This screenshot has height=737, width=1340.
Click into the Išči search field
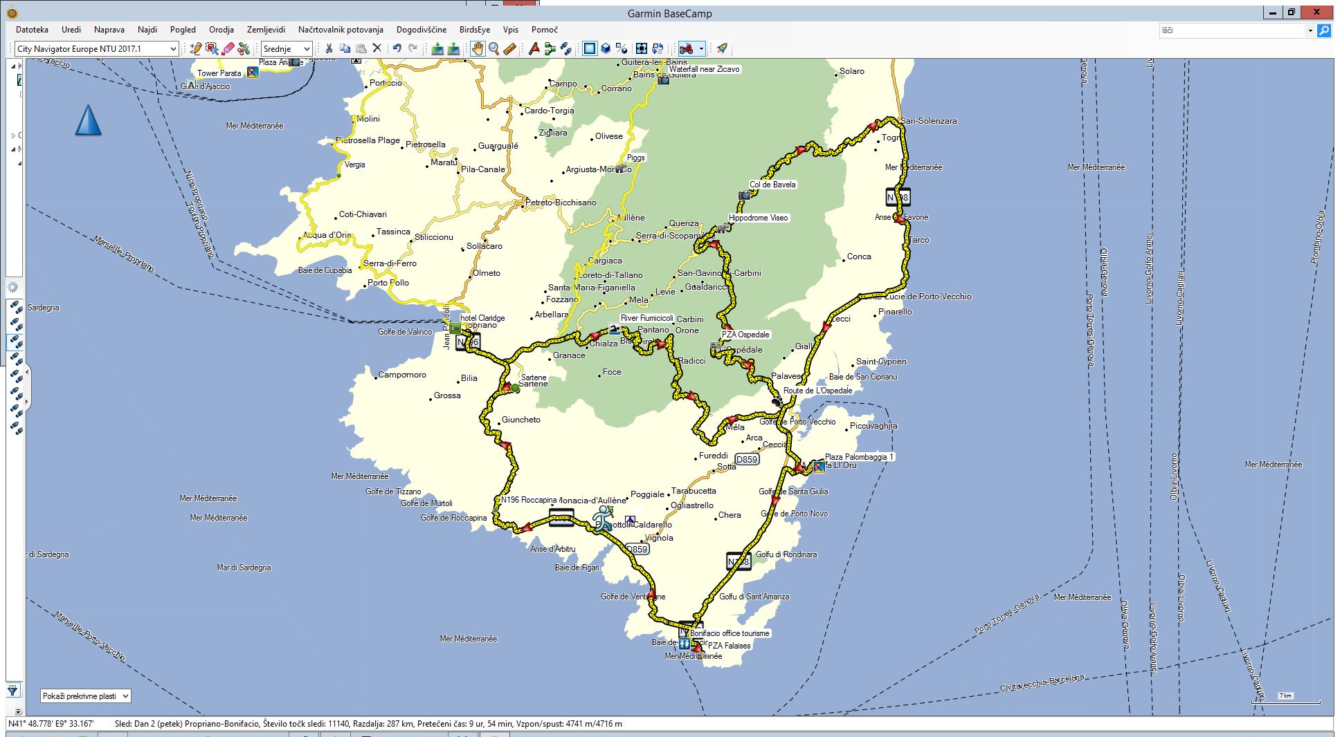point(1232,30)
